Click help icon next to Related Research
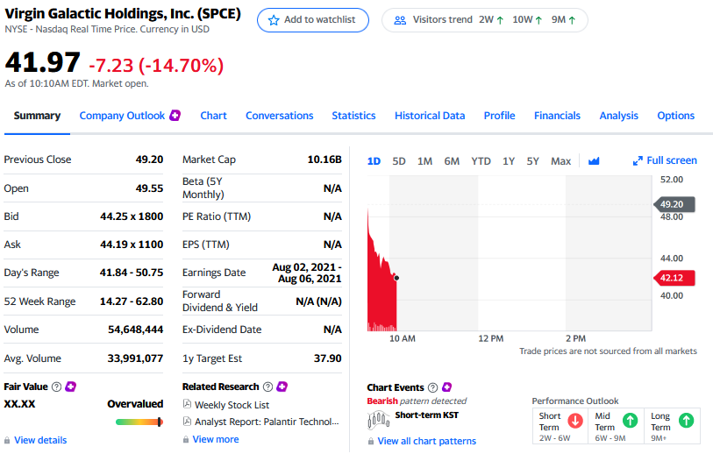Image resolution: width=713 pixels, height=454 pixels. [268, 387]
